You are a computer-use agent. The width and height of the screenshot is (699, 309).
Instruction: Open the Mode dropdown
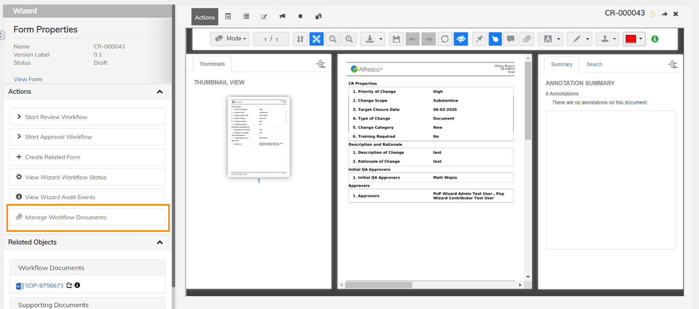[230, 39]
